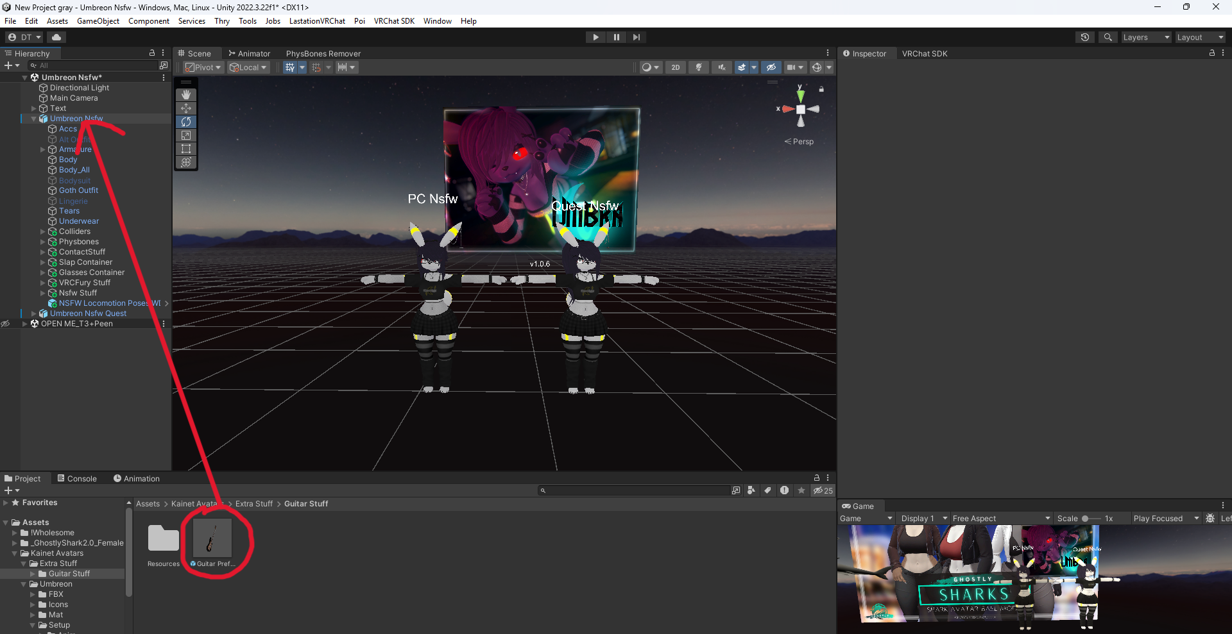The height and width of the screenshot is (634, 1232).
Task: Open prefab arrow for NSFW Locomotion Poses
Action: (166, 303)
